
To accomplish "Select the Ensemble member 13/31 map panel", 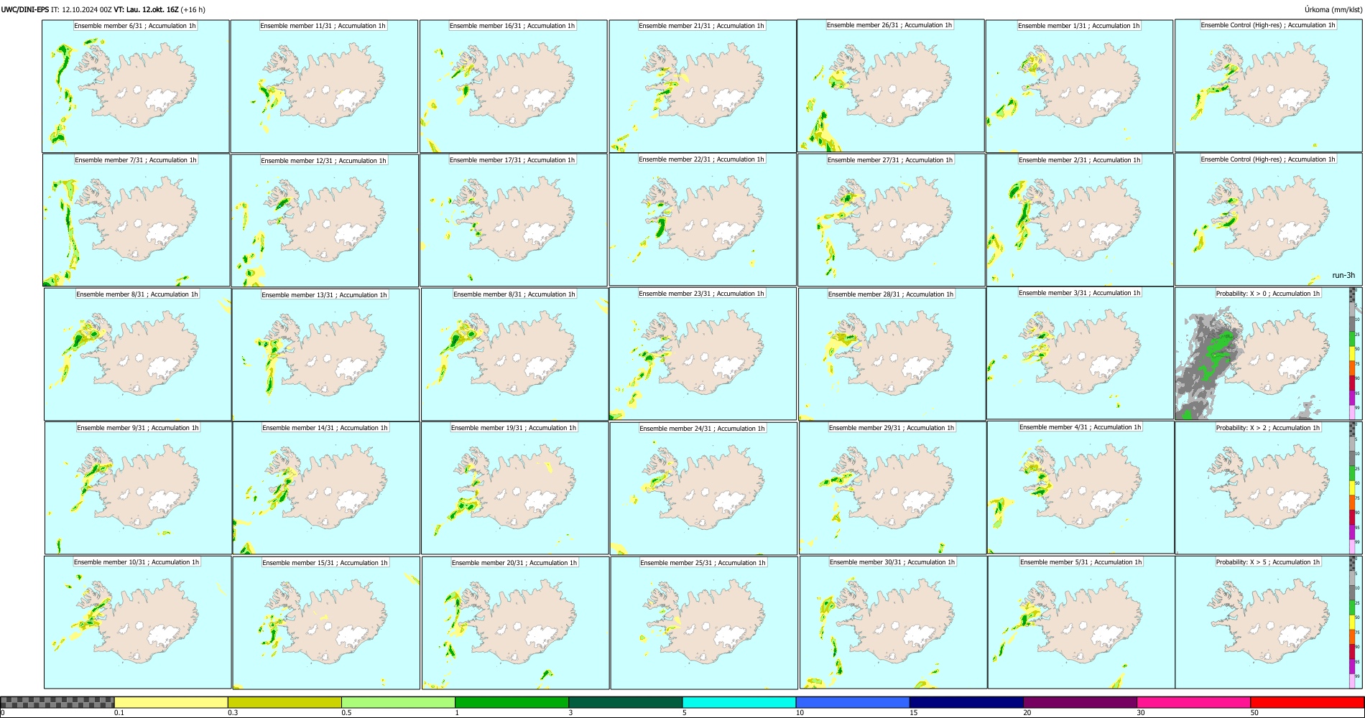I will 325,355.
